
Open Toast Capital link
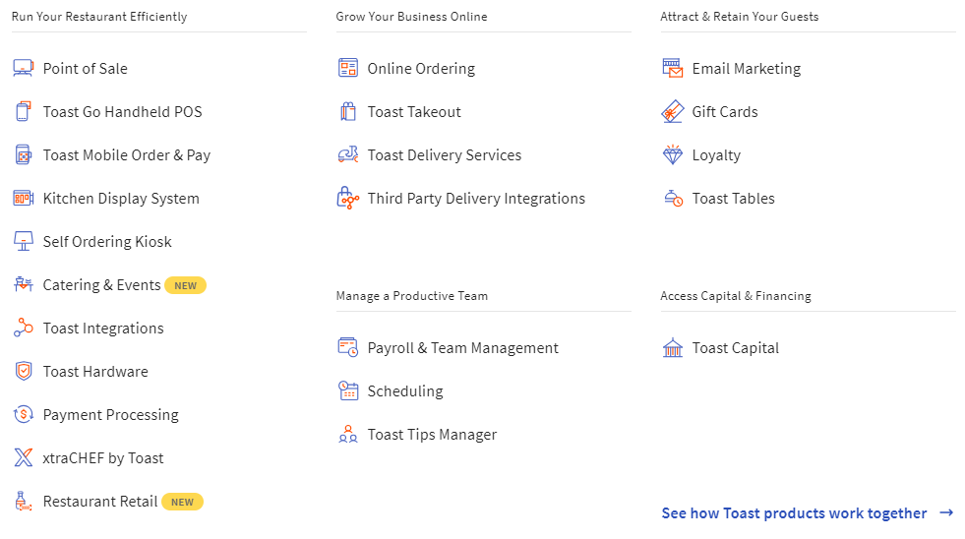pos(736,348)
